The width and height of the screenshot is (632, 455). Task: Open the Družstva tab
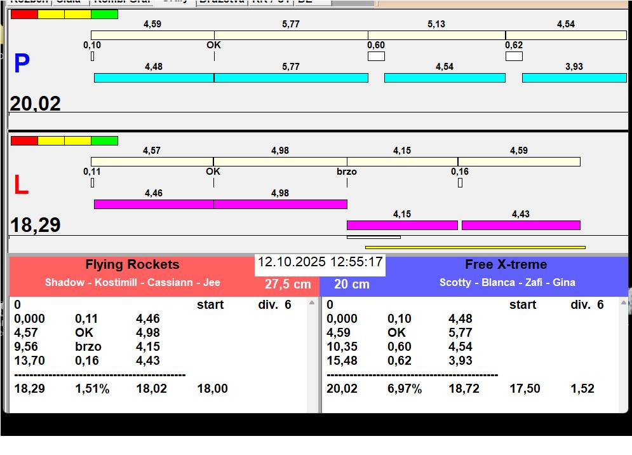220,2
